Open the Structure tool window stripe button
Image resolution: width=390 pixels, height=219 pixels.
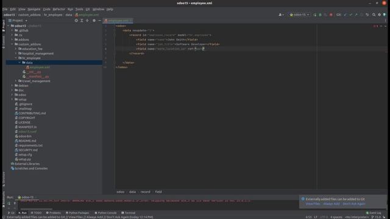(4, 179)
